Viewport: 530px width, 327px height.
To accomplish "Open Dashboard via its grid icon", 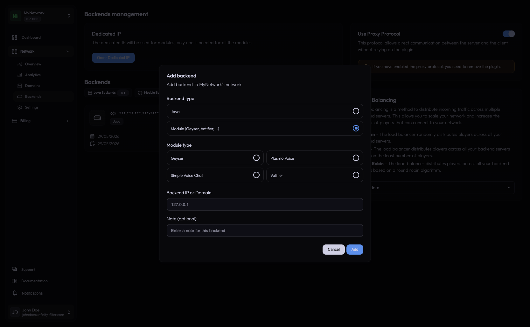I will (15, 37).
